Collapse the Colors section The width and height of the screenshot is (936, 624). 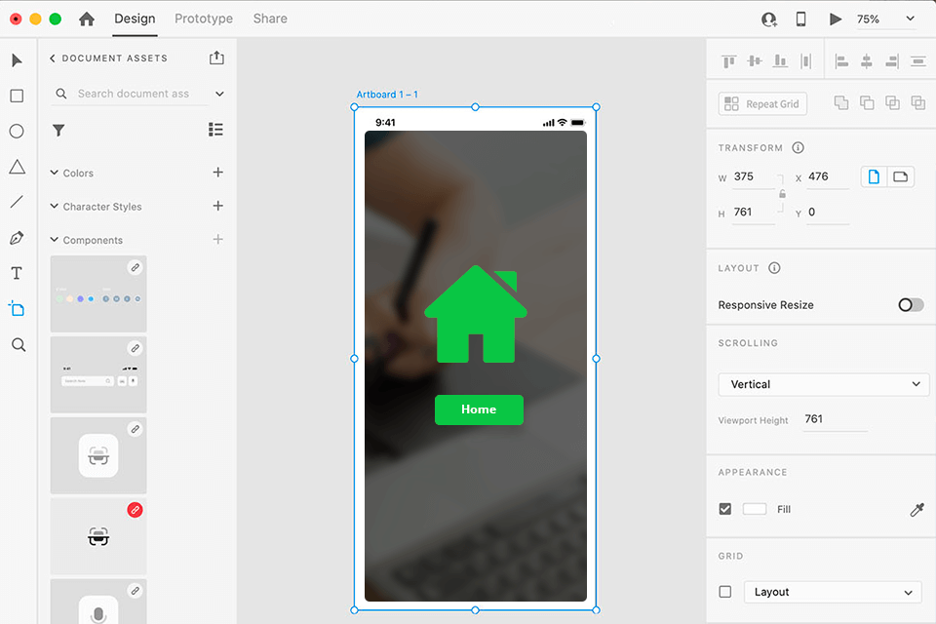54,173
